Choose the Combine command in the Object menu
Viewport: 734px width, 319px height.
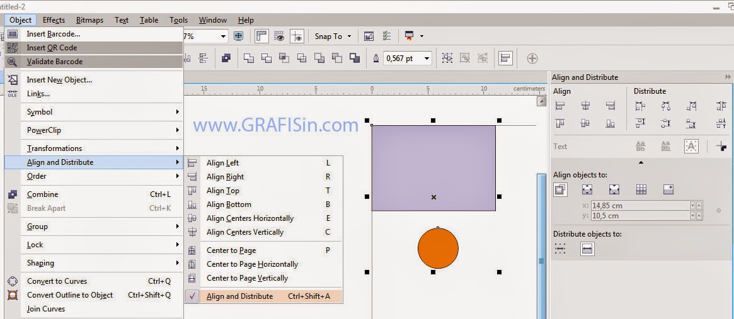pos(94,194)
